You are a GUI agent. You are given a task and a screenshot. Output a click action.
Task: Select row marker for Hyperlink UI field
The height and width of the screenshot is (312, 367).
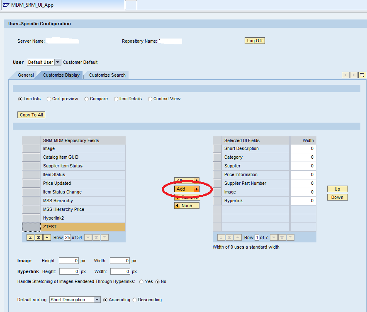click(x=217, y=201)
